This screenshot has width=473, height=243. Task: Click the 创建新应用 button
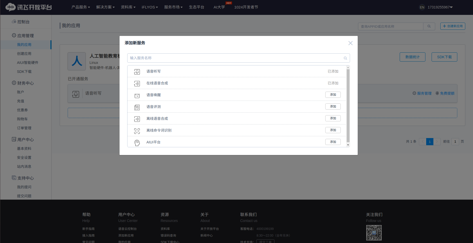tap(452, 26)
